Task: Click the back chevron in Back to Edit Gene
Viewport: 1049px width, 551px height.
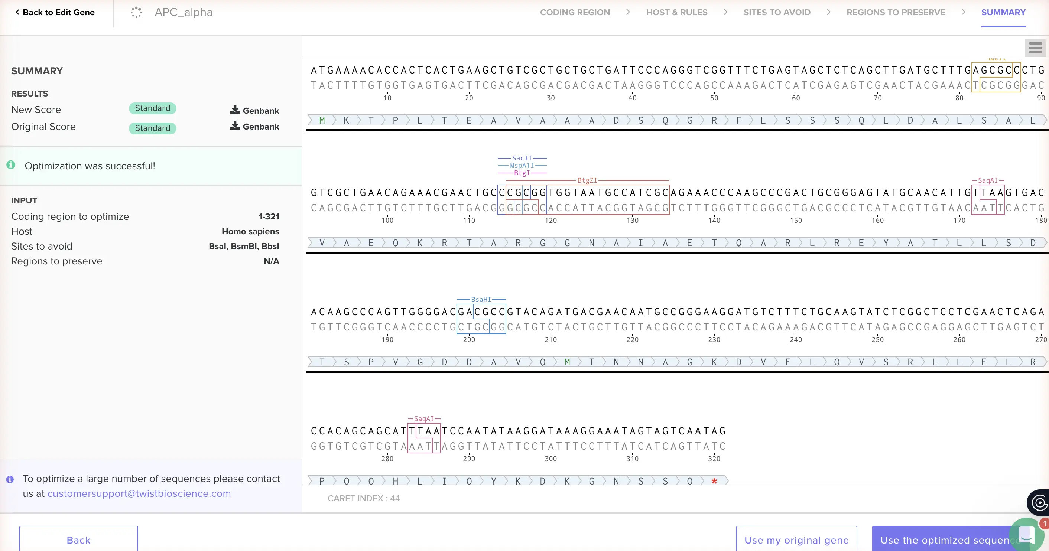Action: pos(17,12)
